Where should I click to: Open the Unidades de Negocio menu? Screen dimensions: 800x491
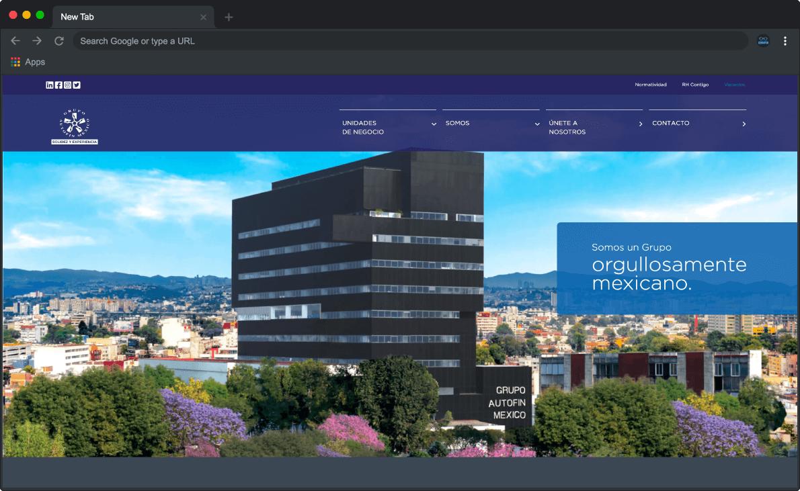tap(363, 128)
